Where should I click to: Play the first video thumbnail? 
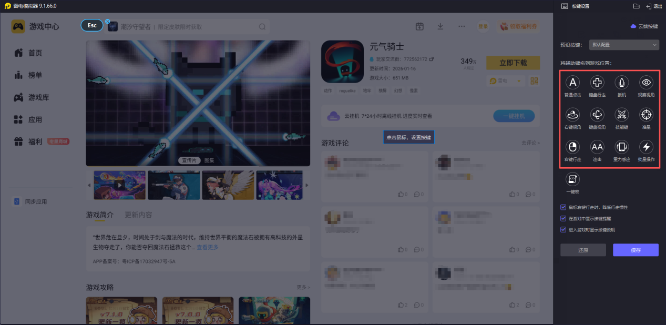click(x=119, y=185)
